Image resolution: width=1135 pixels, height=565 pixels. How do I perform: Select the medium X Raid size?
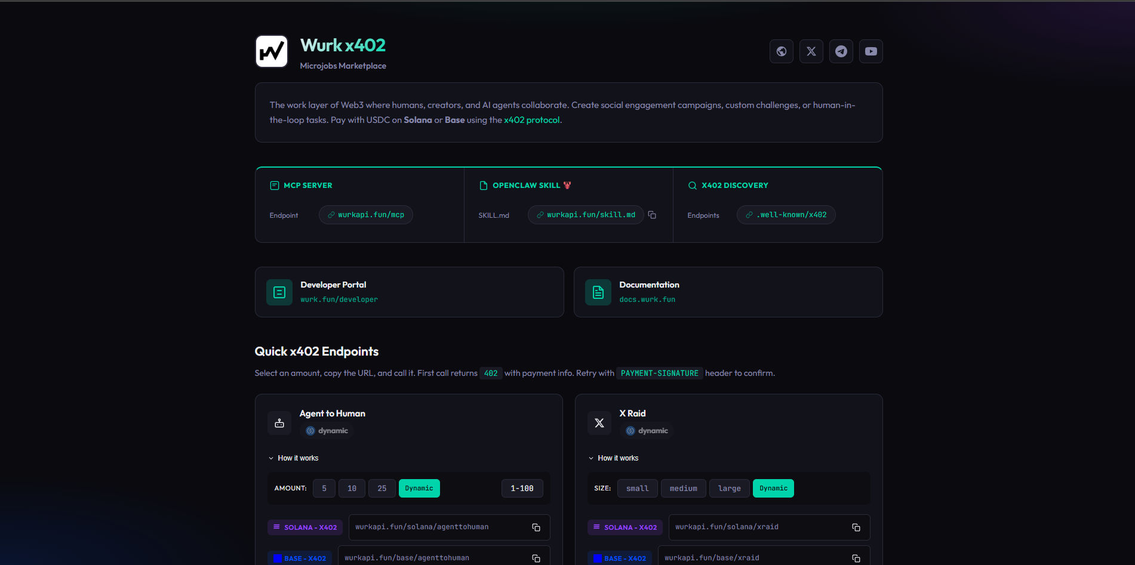tap(684, 488)
